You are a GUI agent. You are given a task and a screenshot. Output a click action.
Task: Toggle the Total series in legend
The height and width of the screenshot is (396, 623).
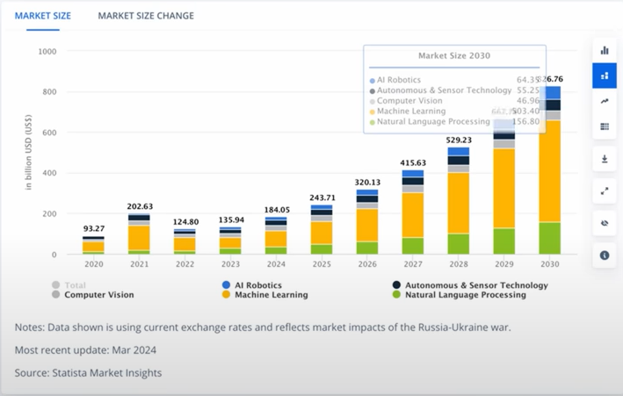(x=70, y=285)
